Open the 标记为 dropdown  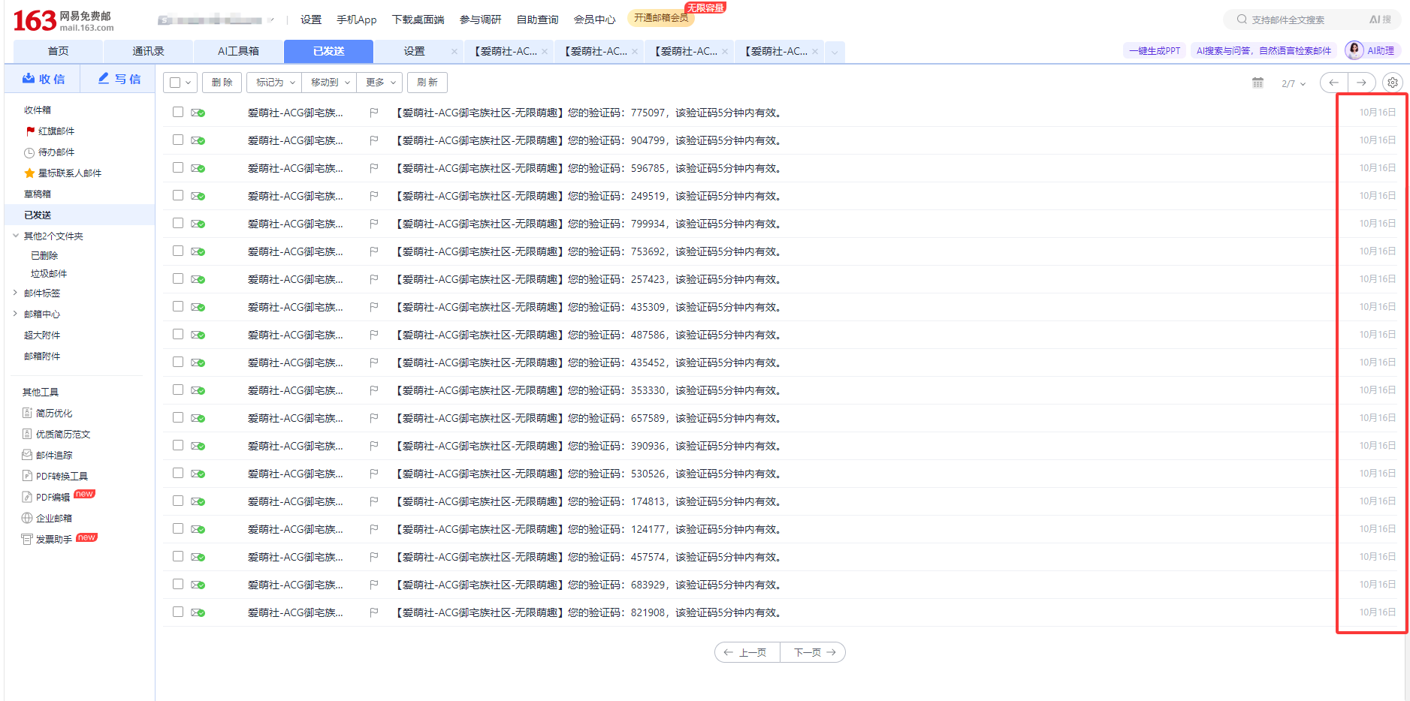pos(274,83)
